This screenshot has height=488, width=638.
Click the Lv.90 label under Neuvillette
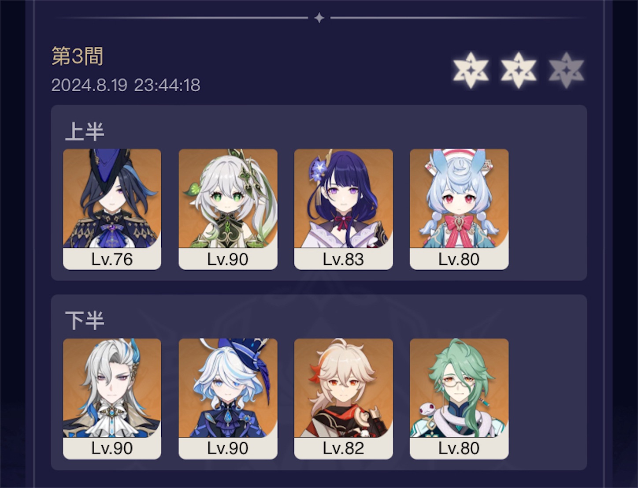[x=112, y=448]
